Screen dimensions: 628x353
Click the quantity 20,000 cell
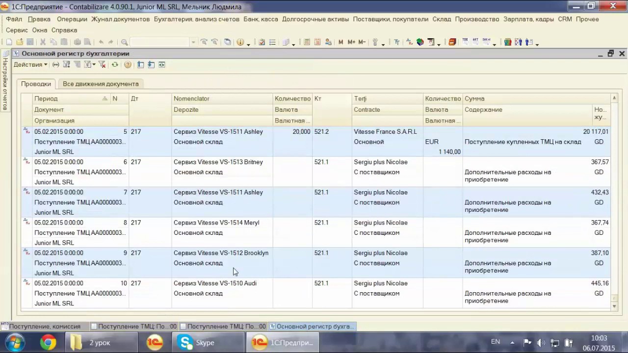point(292,131)
